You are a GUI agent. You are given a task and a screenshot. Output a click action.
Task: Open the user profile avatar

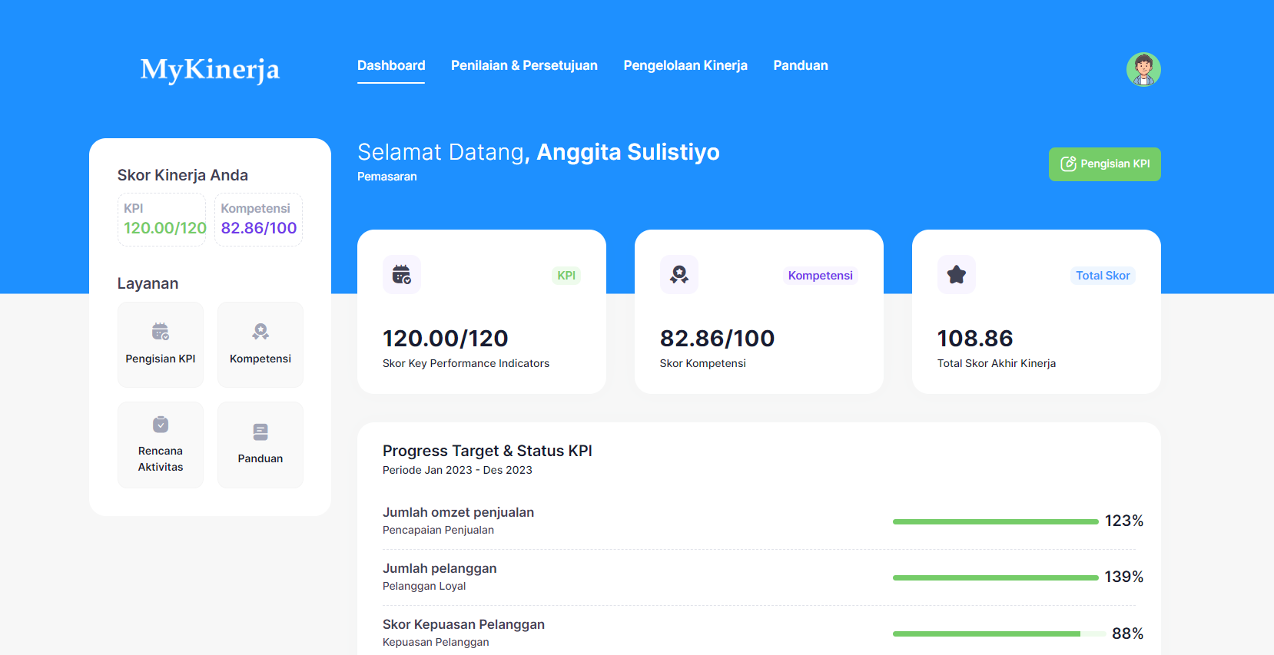(1143, 69)
